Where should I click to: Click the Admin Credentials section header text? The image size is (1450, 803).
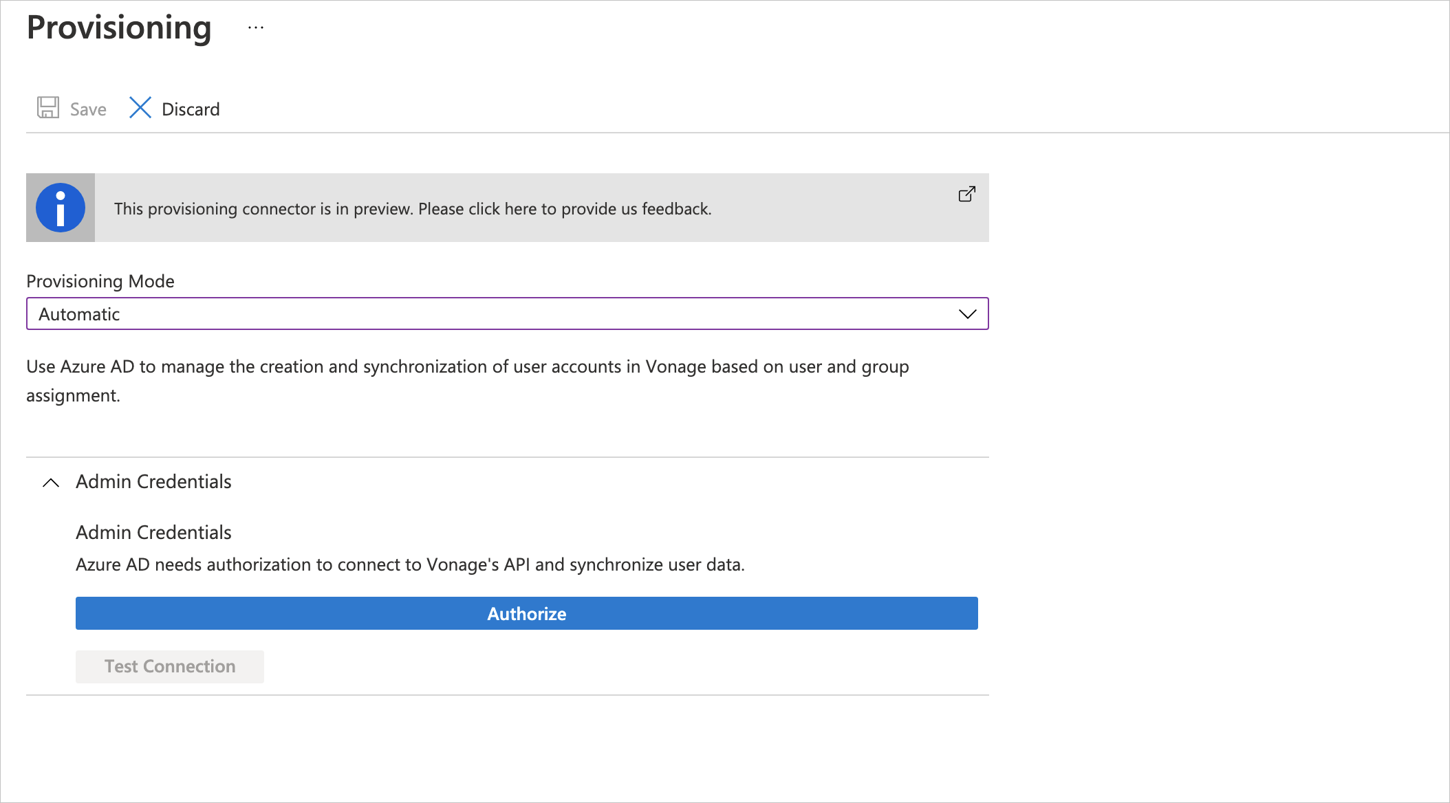point(153,481)
